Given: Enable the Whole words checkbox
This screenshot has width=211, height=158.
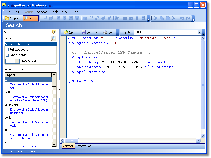Looking at the screenshot, I should coord(7,55).
